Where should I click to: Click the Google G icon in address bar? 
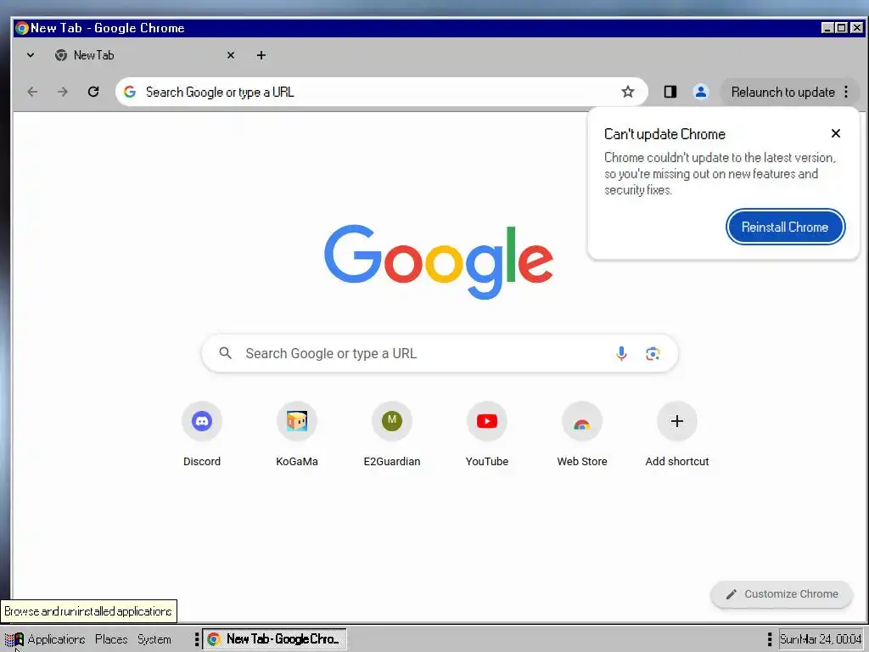point(130,92)
